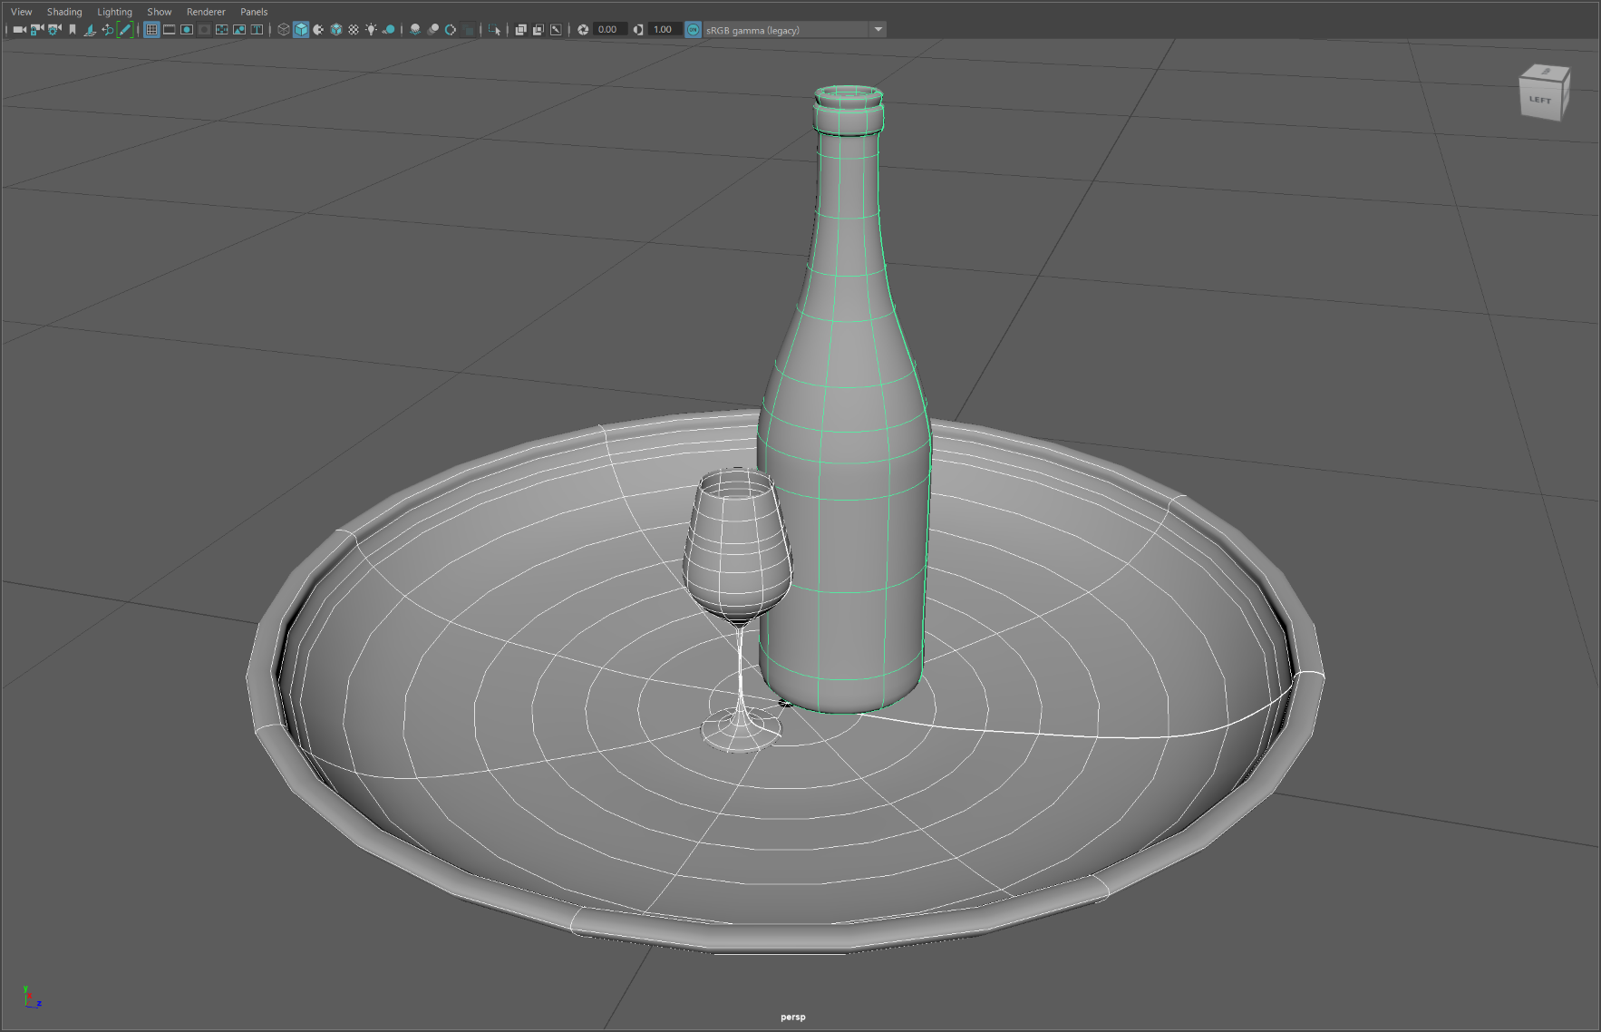Image resolution: width=1601 pixels, height=1032 pixels.
Task: Click the persp camera label
Action: [793, 1017]
